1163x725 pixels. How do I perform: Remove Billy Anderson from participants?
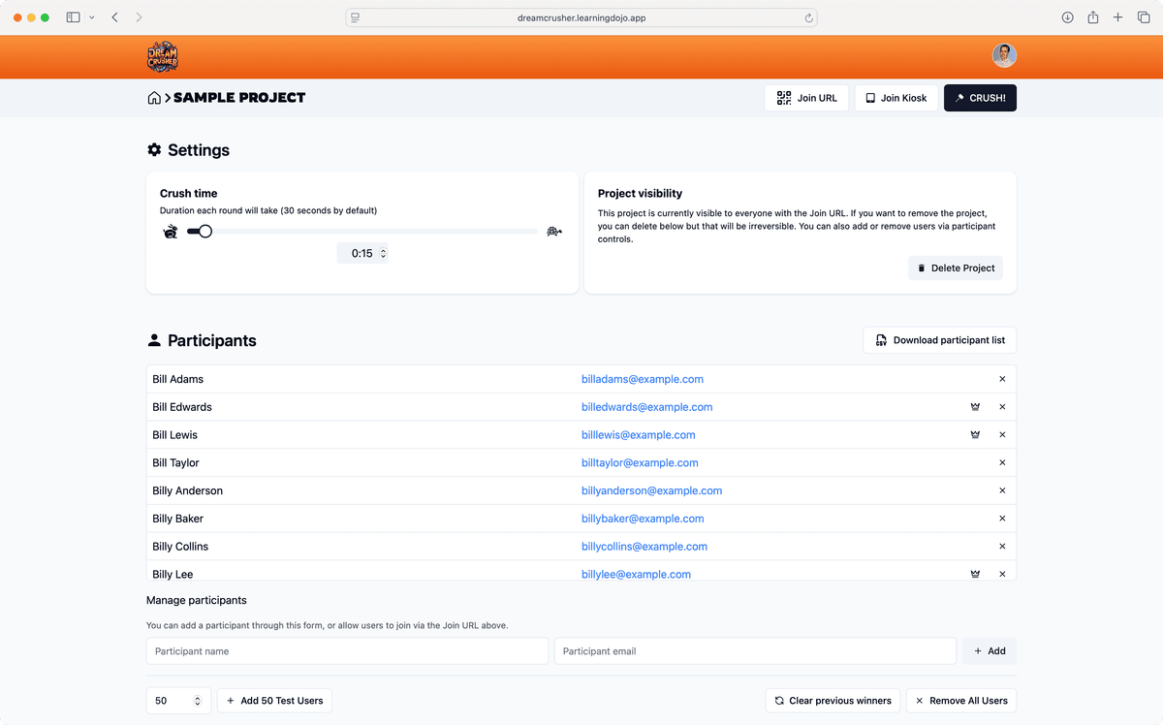(1002, 490)
